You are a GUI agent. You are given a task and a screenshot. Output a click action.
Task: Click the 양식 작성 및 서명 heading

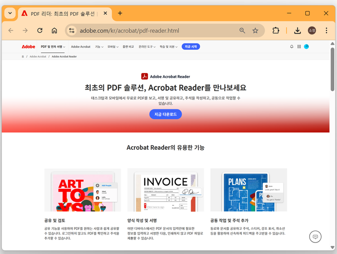click(x=142, y=220)
